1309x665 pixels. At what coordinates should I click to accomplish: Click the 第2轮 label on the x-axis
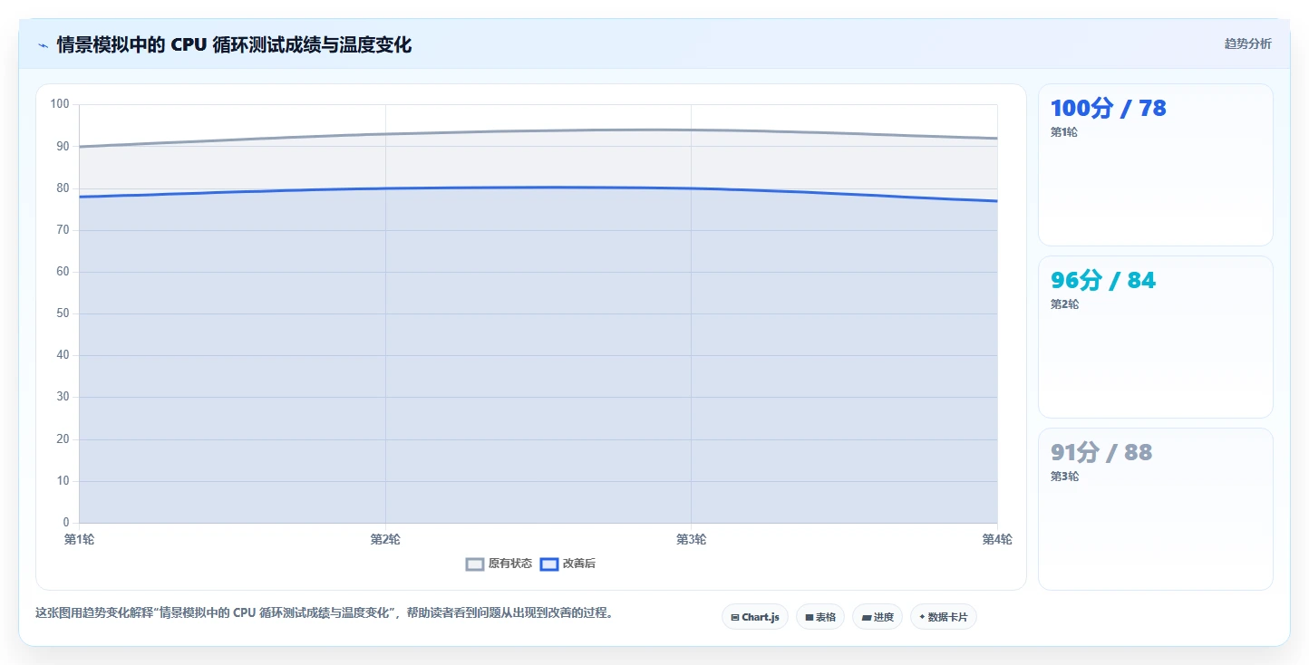pyautogui.click(x=385, y=540)
